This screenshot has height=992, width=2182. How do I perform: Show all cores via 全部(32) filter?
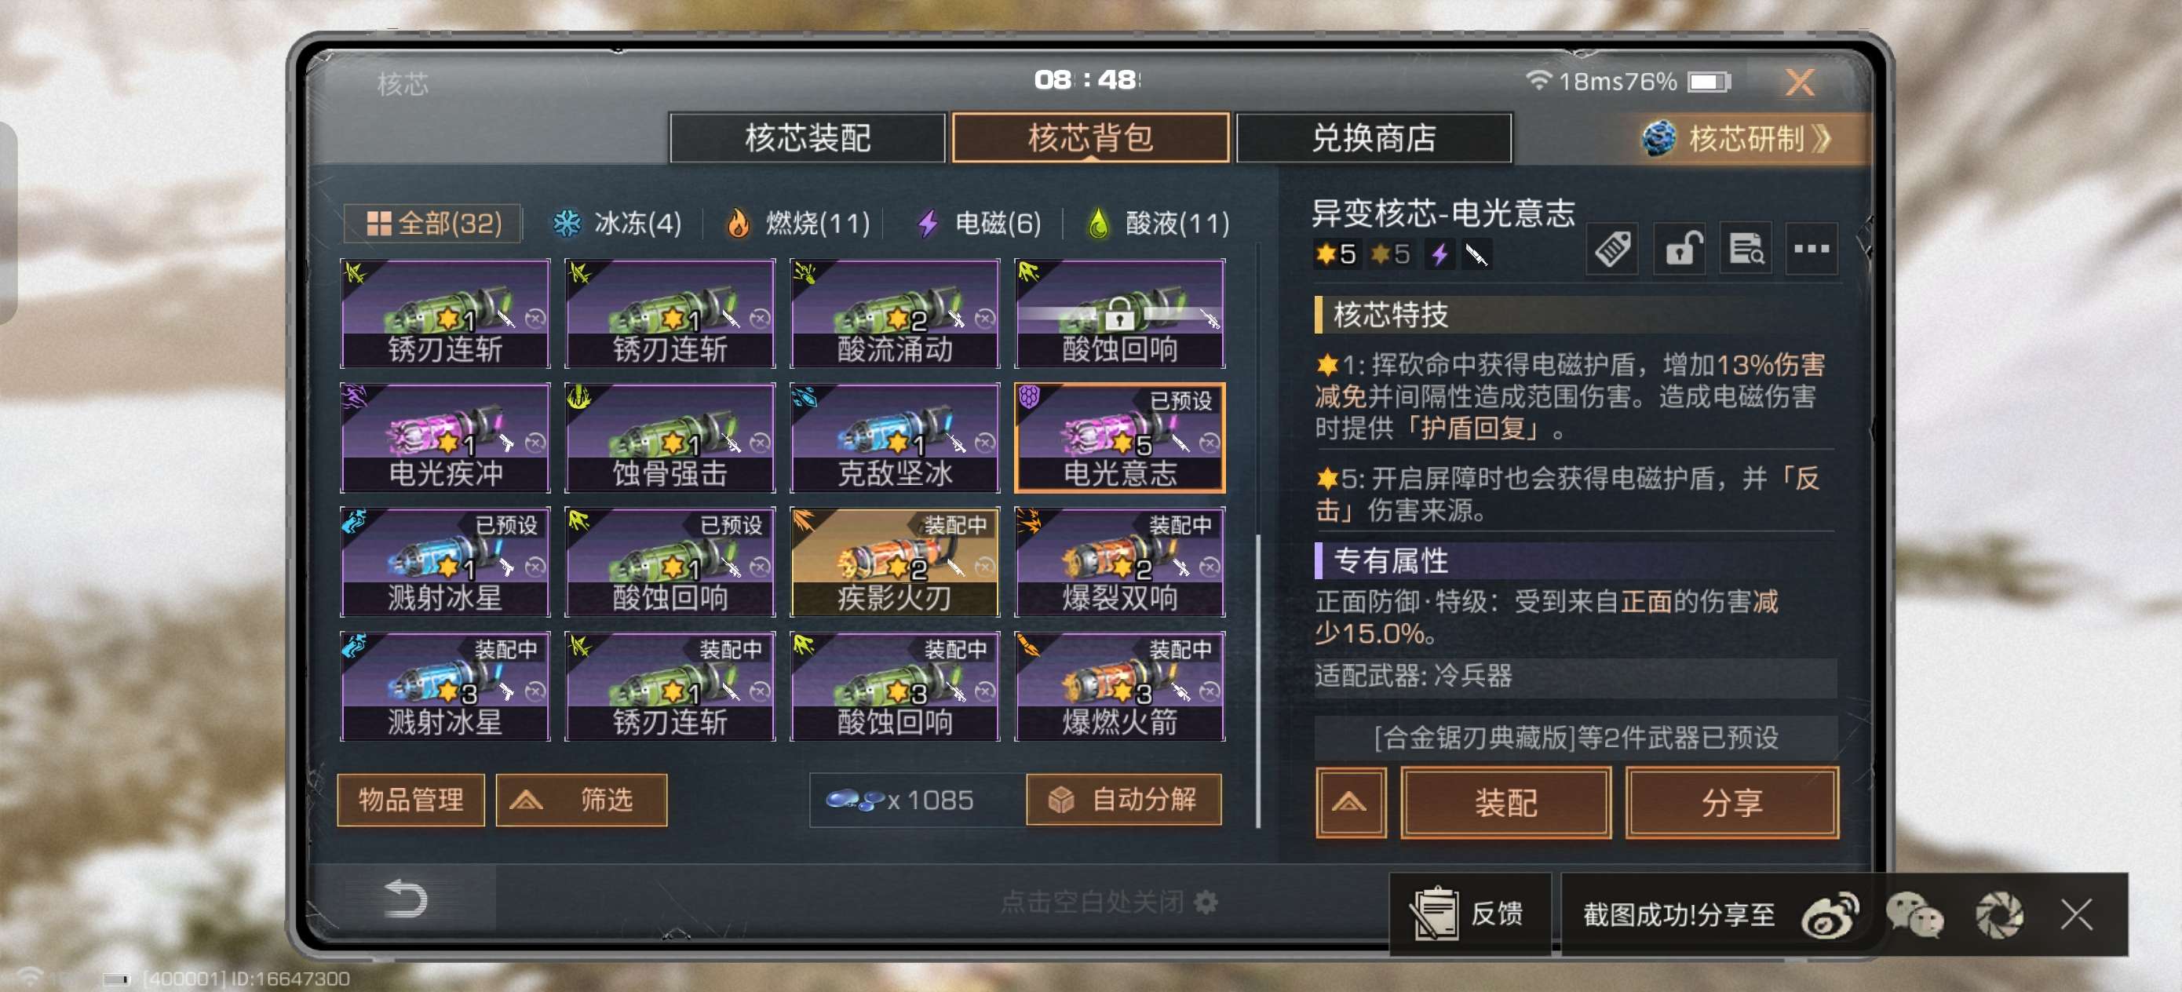coord(432,224)
